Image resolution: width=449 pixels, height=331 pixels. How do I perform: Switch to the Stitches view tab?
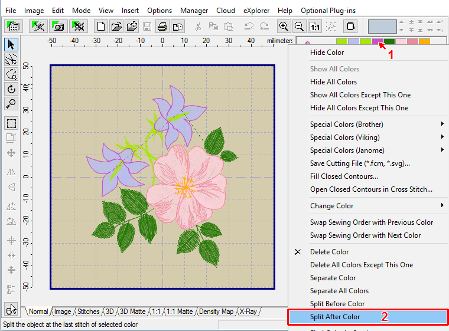pyautogui.click(x=88, y=312)
